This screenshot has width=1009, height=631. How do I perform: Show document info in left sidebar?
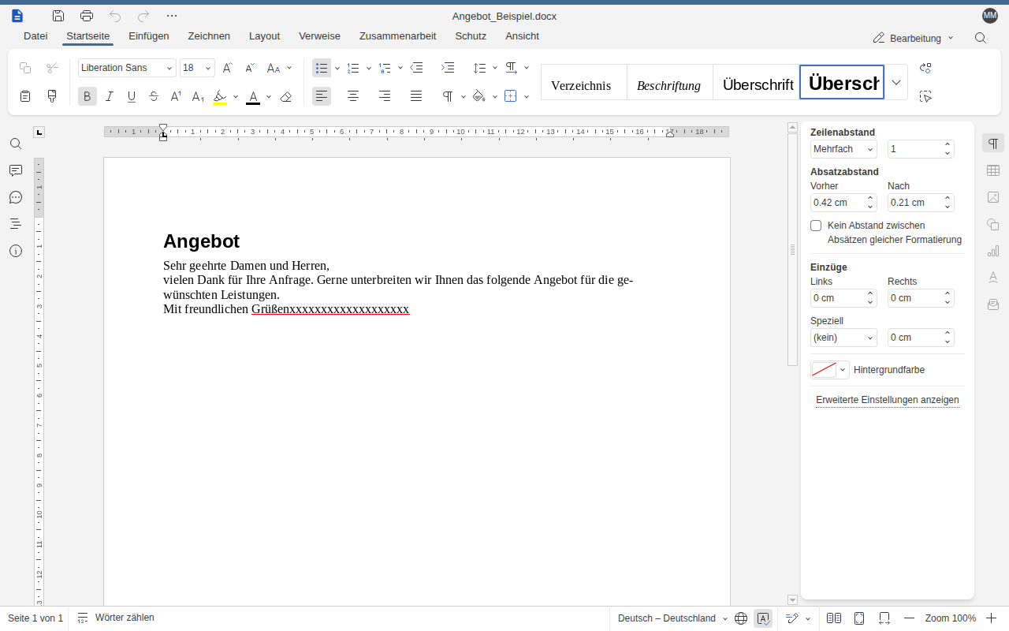16,251
